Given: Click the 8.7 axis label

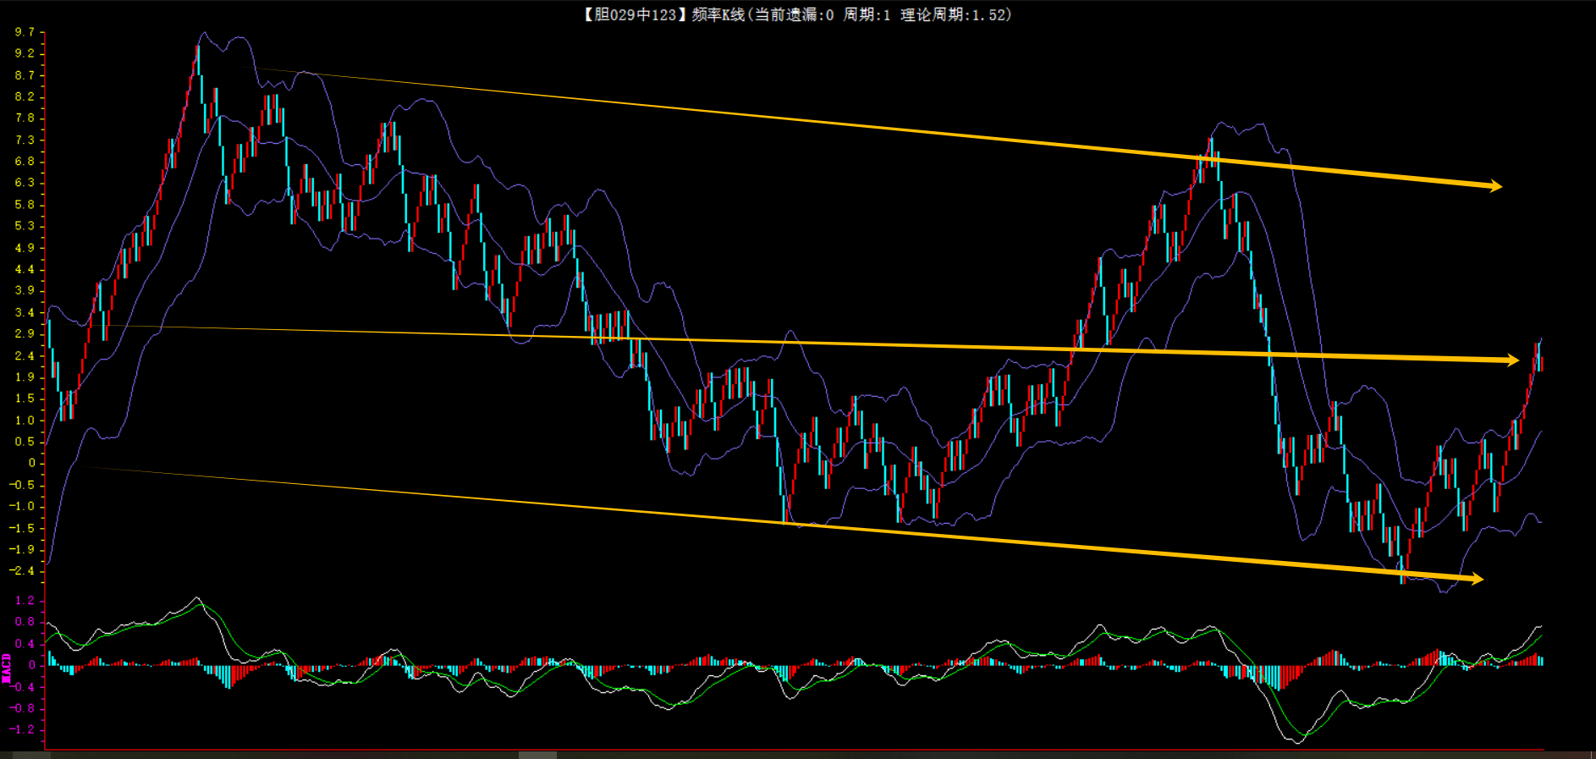Looking at the screenshot, I should (25, 75).
